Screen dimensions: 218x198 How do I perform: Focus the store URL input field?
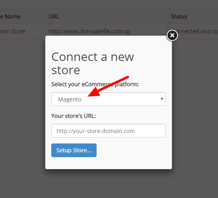pos(109,131)
